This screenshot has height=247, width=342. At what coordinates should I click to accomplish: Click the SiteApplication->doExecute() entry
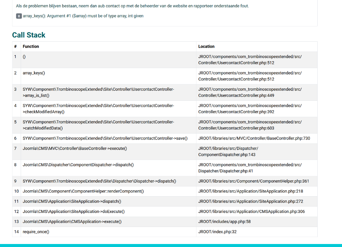pyautogui.click(x=73, y=211)
